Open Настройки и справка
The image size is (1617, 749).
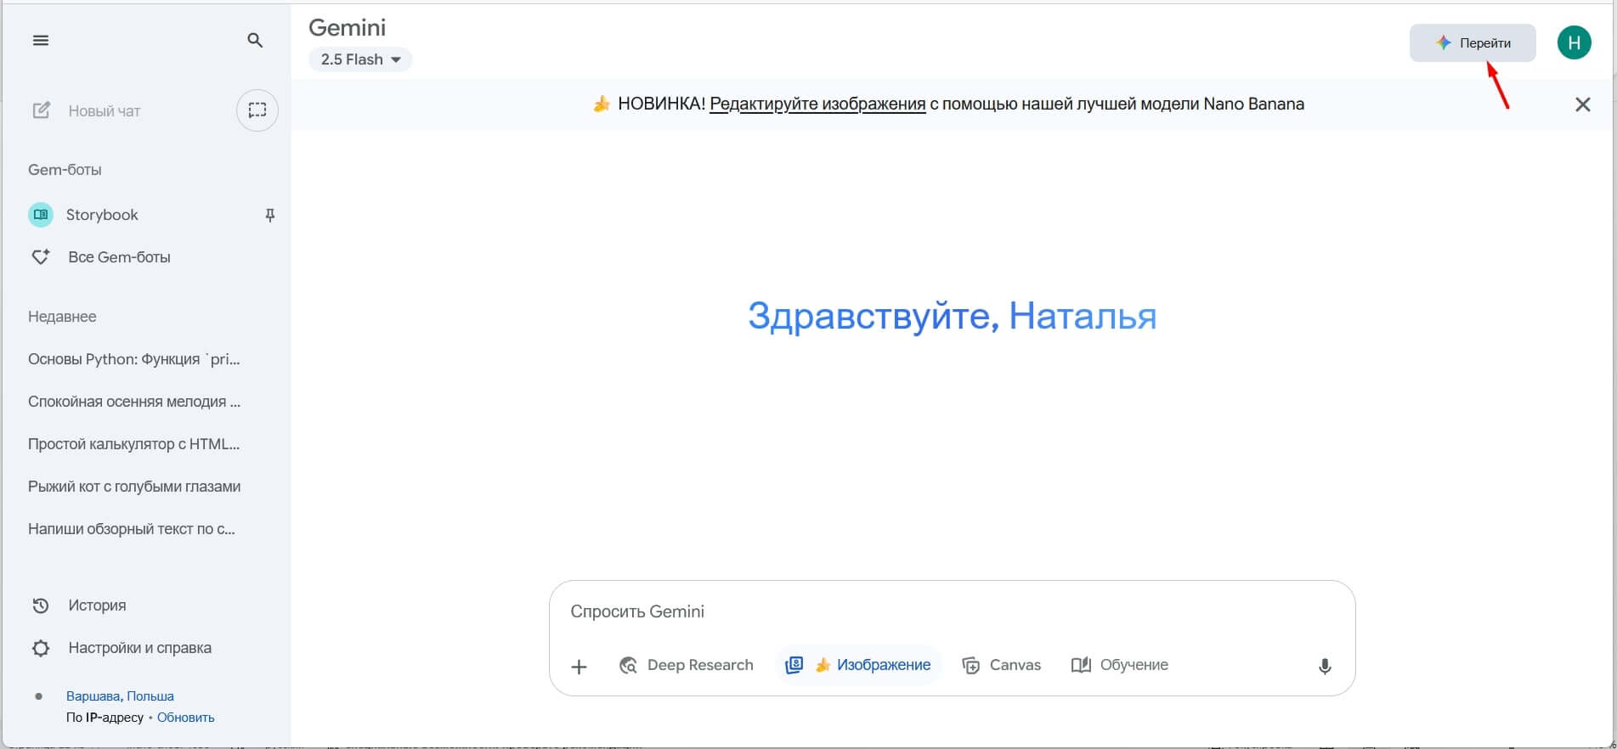(x=139, y=648)
